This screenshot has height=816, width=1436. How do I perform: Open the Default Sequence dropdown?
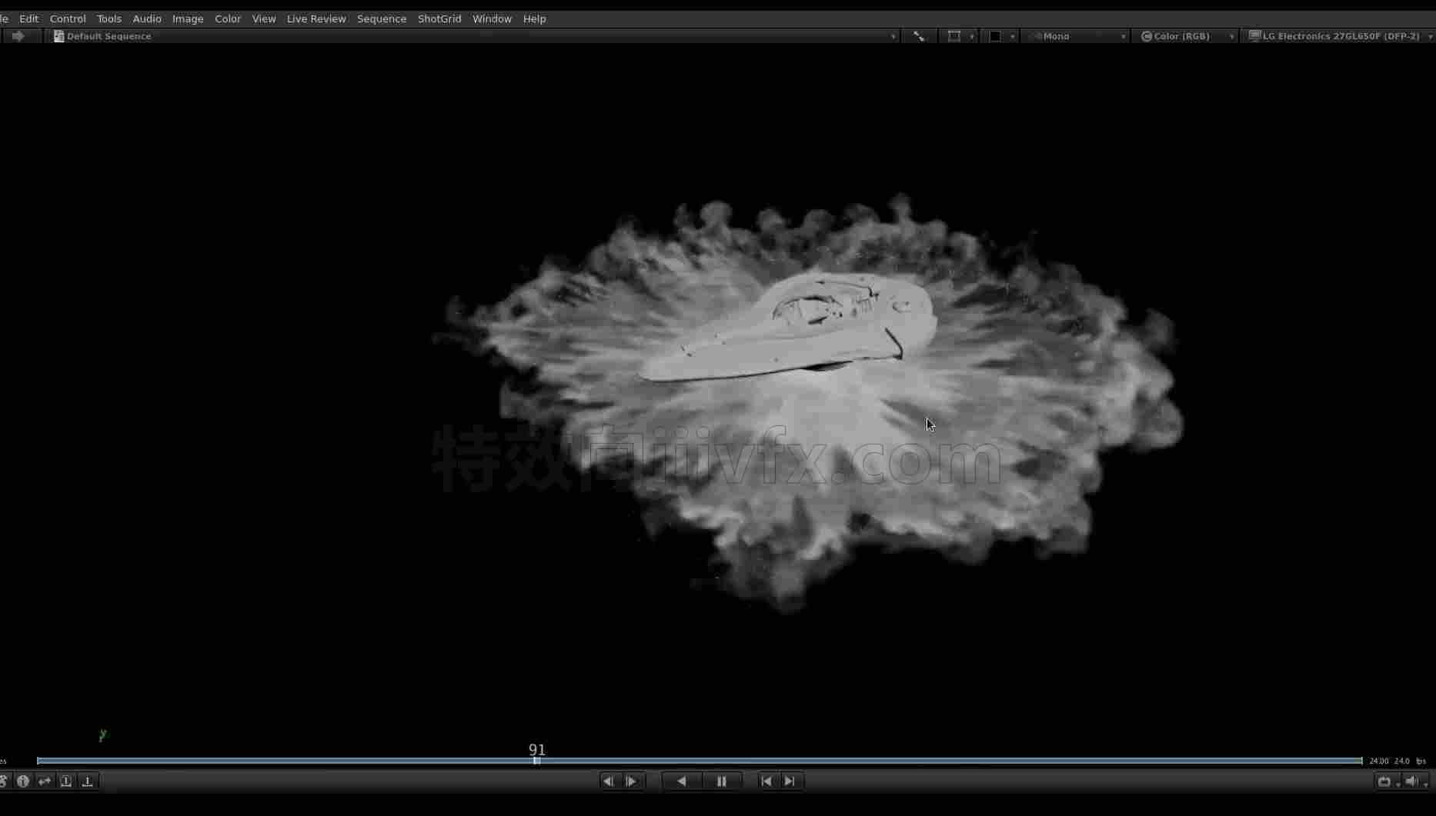tap(475, 36)
